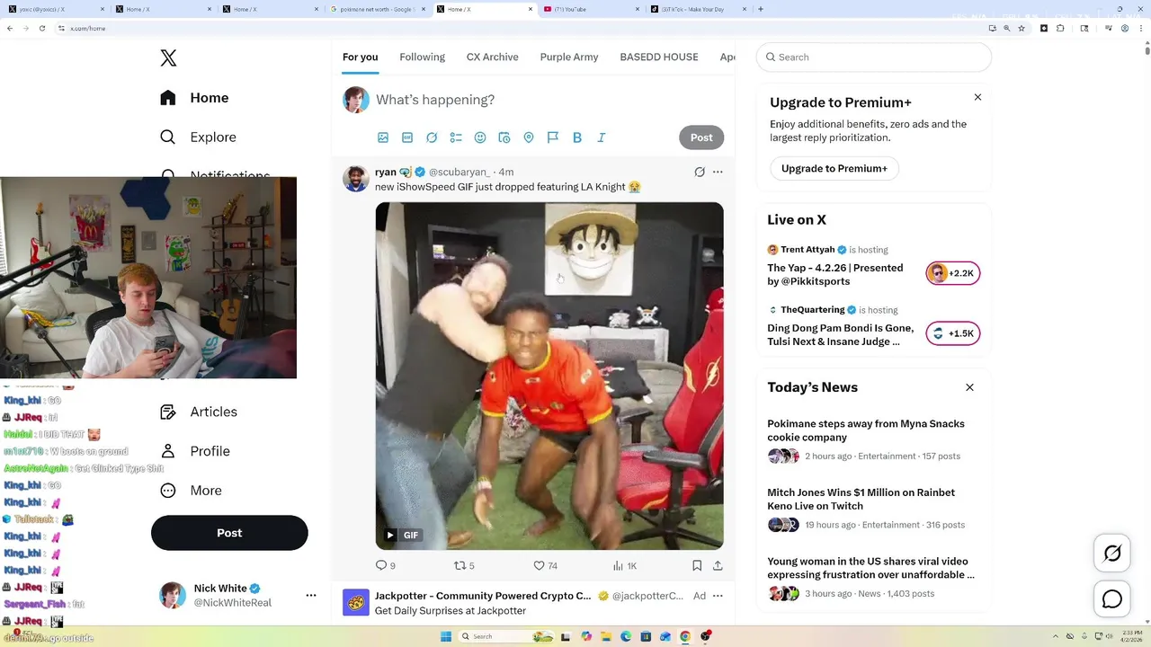Open the GIF picker in composer

click(407, 137)
